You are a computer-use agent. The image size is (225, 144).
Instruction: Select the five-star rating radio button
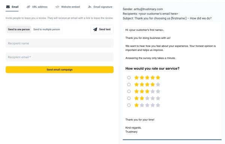(x=129, y=78)
